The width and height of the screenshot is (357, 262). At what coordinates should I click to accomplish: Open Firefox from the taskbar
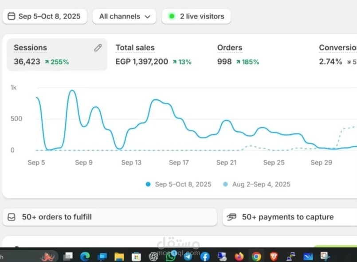[x=239, y=257]
